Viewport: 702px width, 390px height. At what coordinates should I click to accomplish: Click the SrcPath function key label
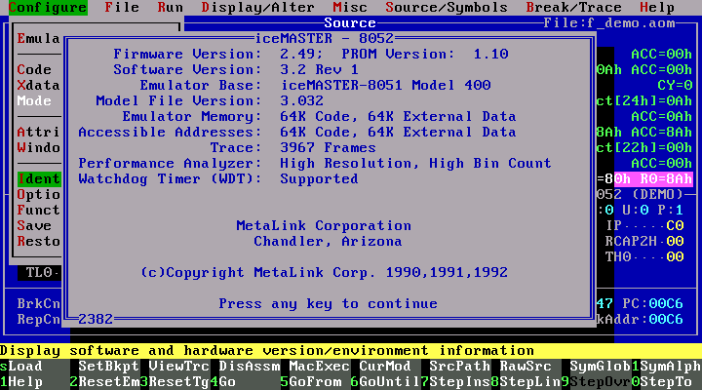(460, 367)
